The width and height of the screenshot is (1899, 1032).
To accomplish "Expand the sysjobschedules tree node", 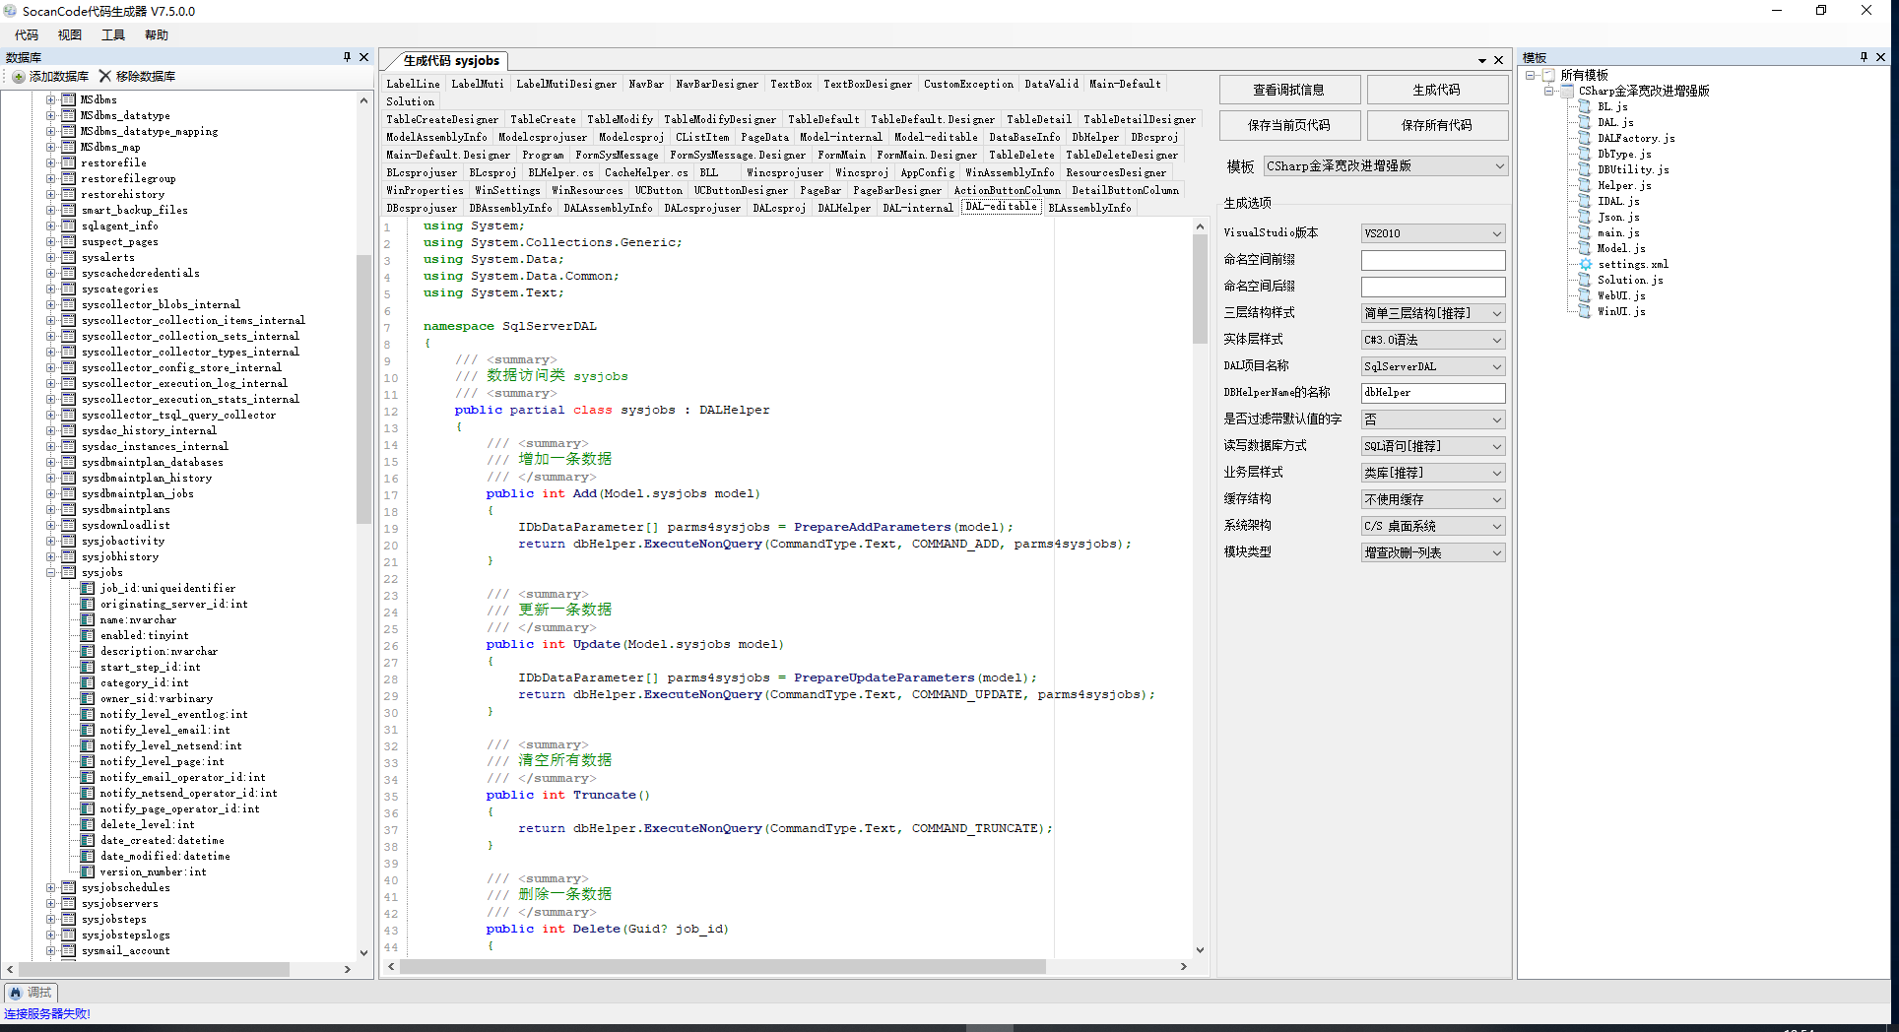I will point(51,887).
